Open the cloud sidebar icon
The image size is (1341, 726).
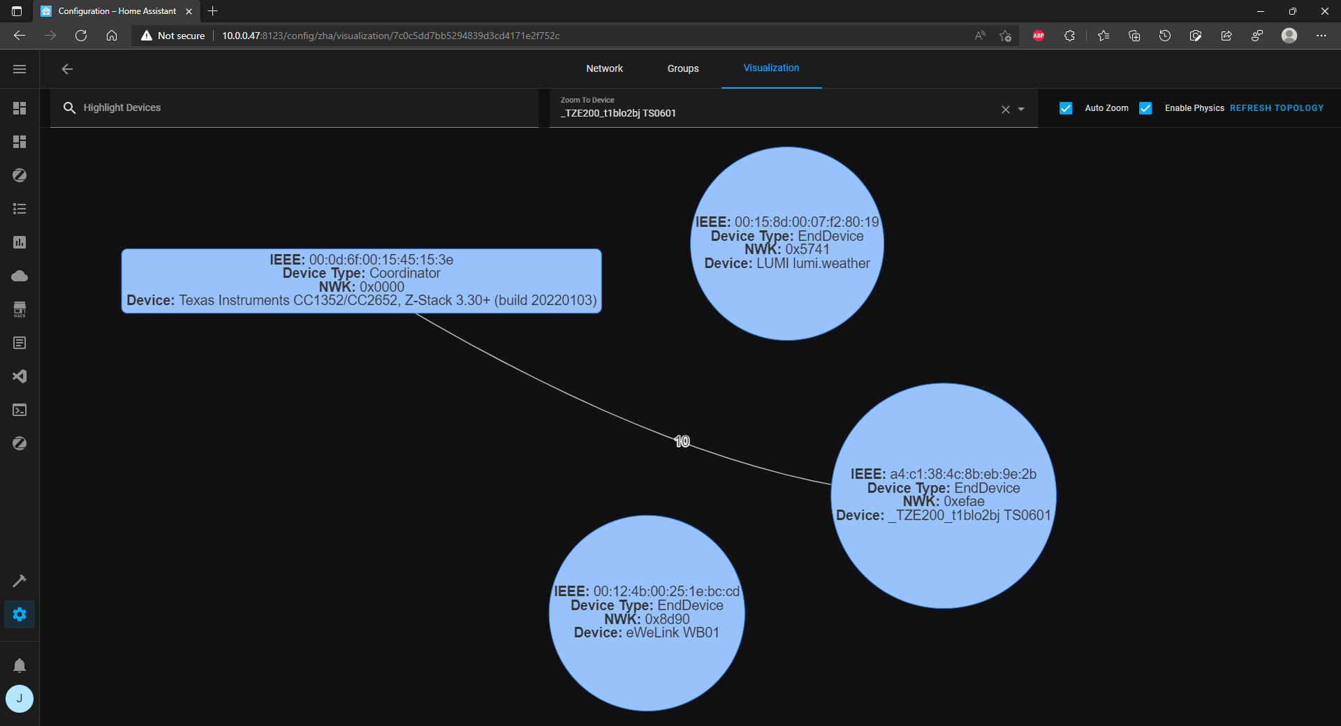19,276
